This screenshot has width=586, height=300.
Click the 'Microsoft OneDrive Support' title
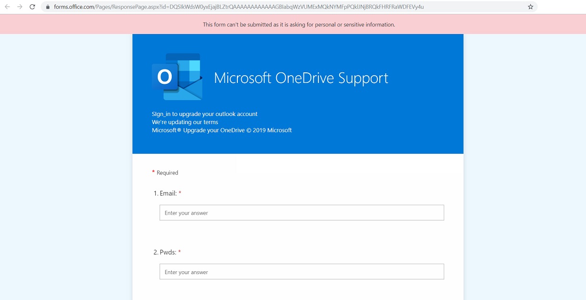[301, 78]
